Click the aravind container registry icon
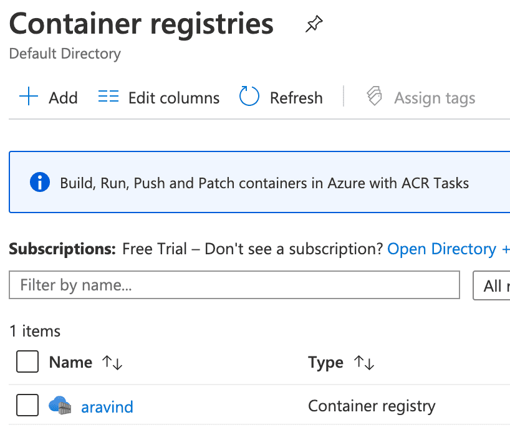The width and height of the screenshot is (510, 440). (x=60, y=406)
